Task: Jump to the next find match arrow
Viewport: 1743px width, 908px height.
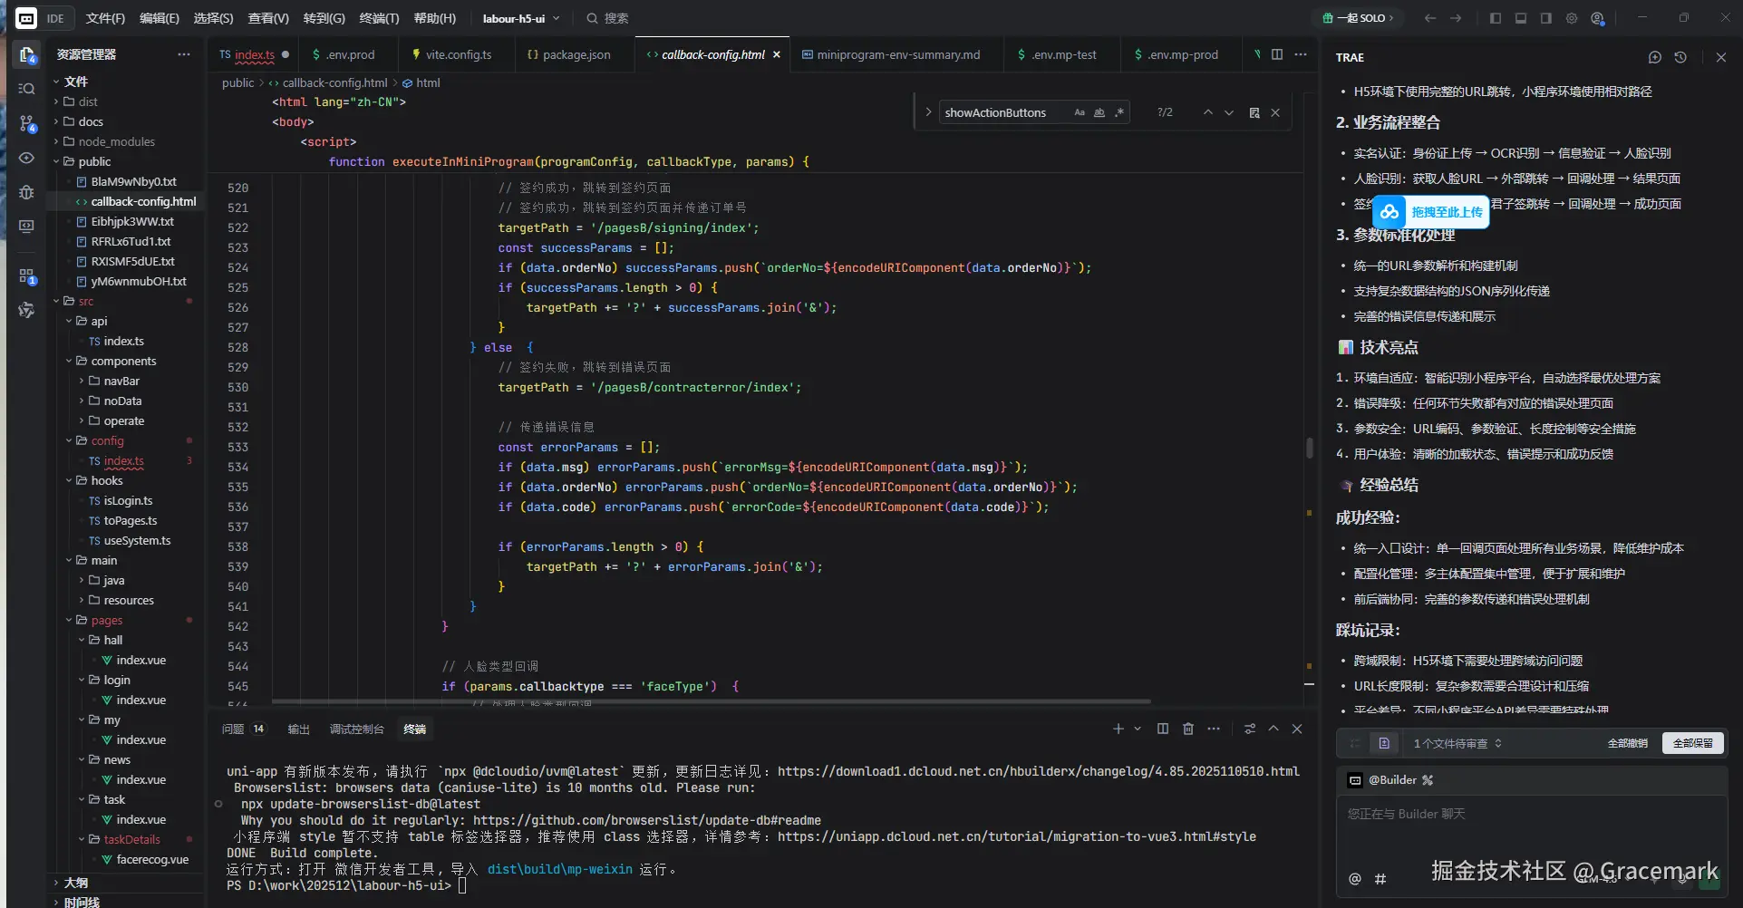Action: click(x=1229, y=112)
